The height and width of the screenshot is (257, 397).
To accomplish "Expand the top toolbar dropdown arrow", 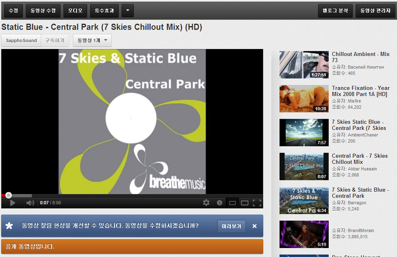I will tap(128, 11).
